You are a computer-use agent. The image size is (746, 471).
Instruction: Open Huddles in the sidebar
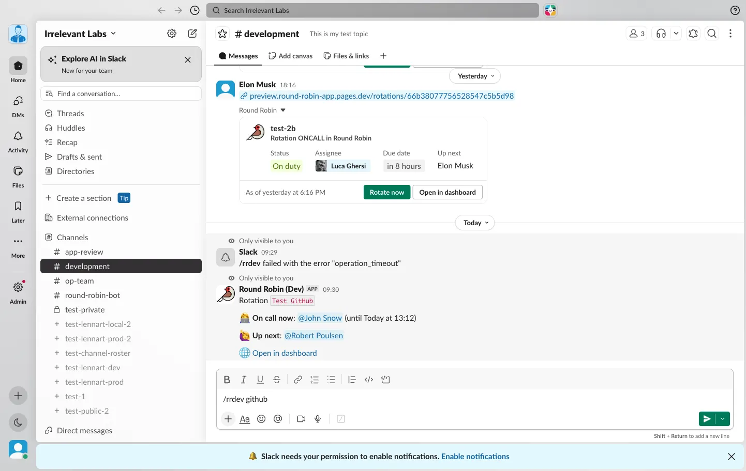point(121,128)
